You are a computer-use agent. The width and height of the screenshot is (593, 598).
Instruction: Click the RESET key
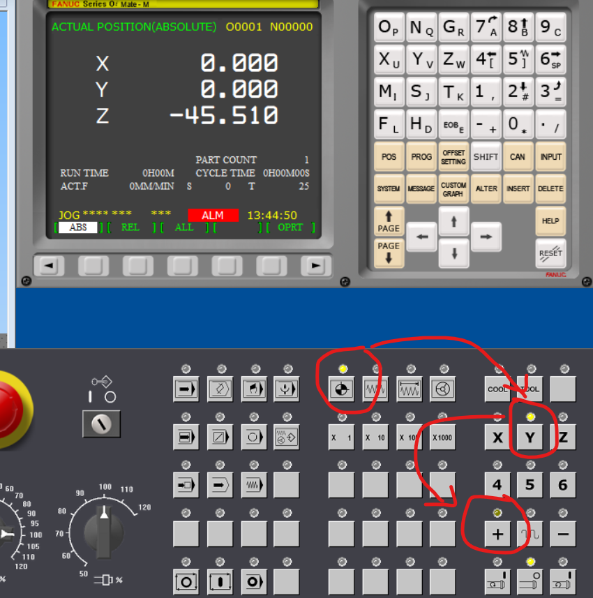tap(550, 253)
